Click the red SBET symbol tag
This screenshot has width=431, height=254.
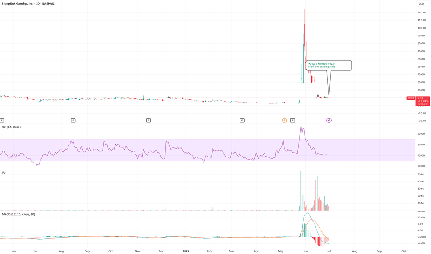tap(411, 98)
